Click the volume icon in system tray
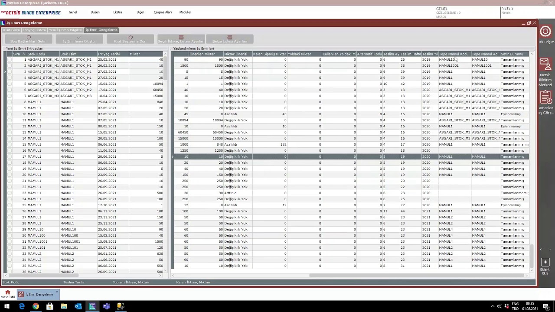The image size is (555, 312). pos(499,307)
